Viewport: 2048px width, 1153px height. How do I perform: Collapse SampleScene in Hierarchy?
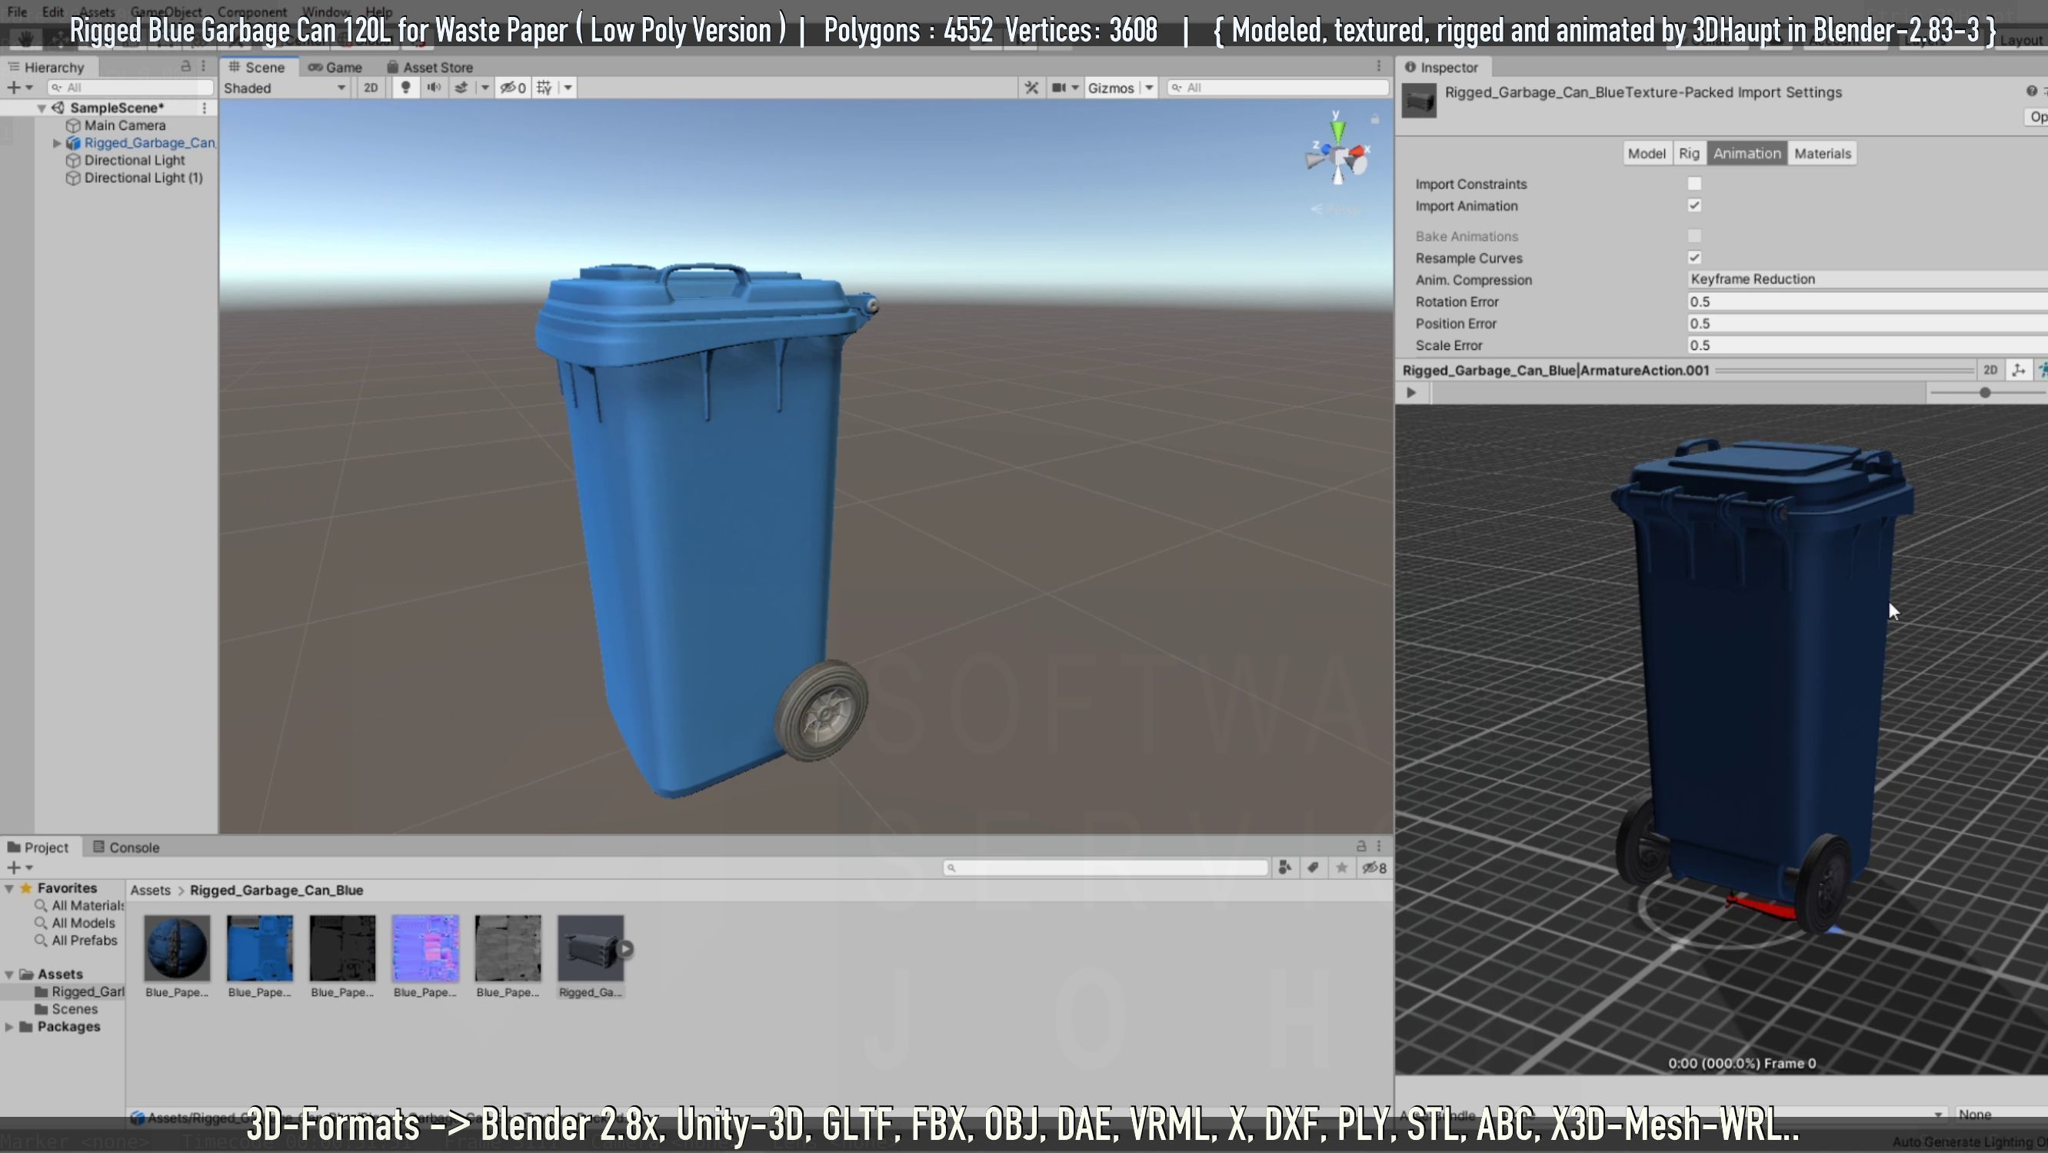coord(42,108)
